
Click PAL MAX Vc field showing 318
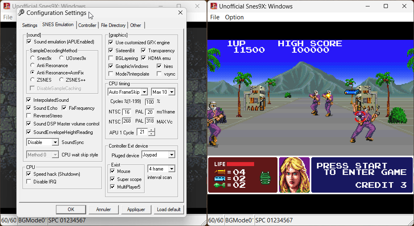click(150, 121)
